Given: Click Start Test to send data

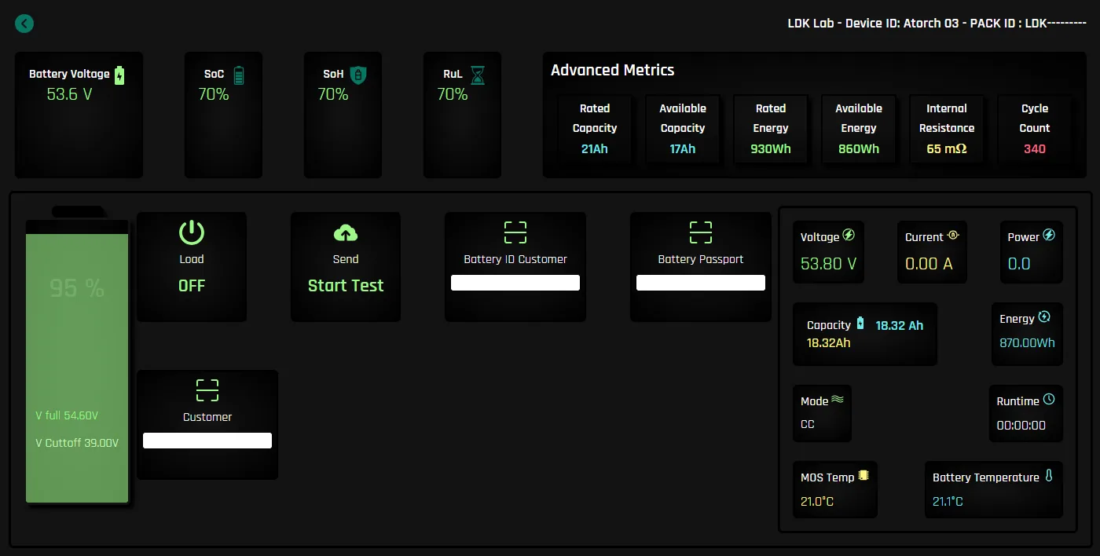Looking at the screenshot, I should (346, 286).
